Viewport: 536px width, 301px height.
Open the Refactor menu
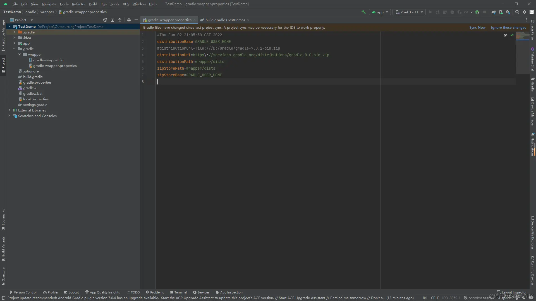pos(79,4)
